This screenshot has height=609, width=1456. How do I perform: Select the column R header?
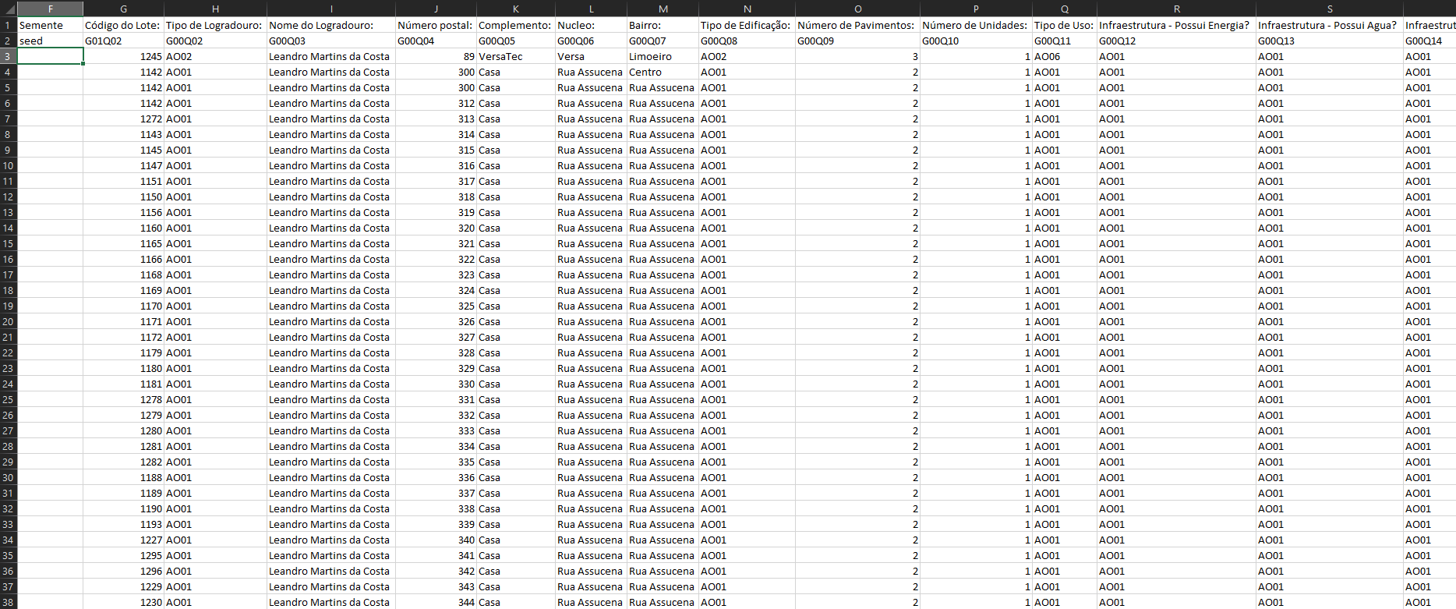tap(1176, 9)
